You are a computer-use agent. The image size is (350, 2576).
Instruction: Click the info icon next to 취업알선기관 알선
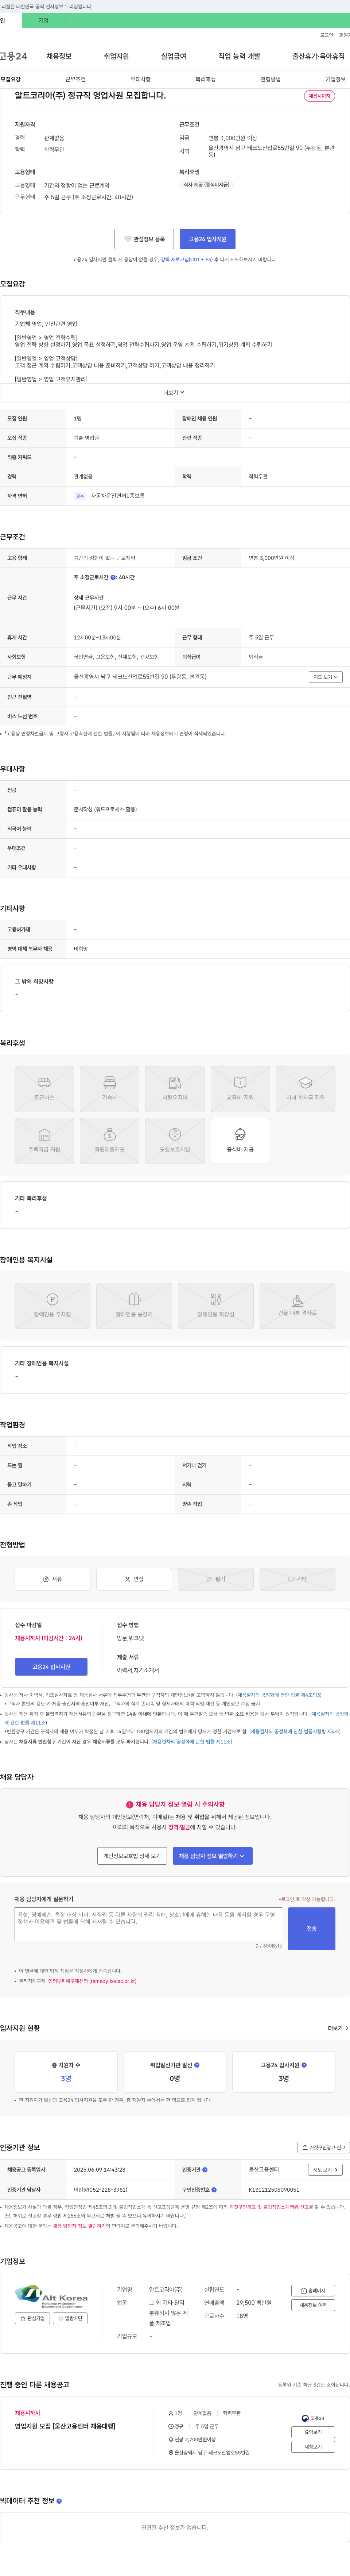click(197, 2065)
